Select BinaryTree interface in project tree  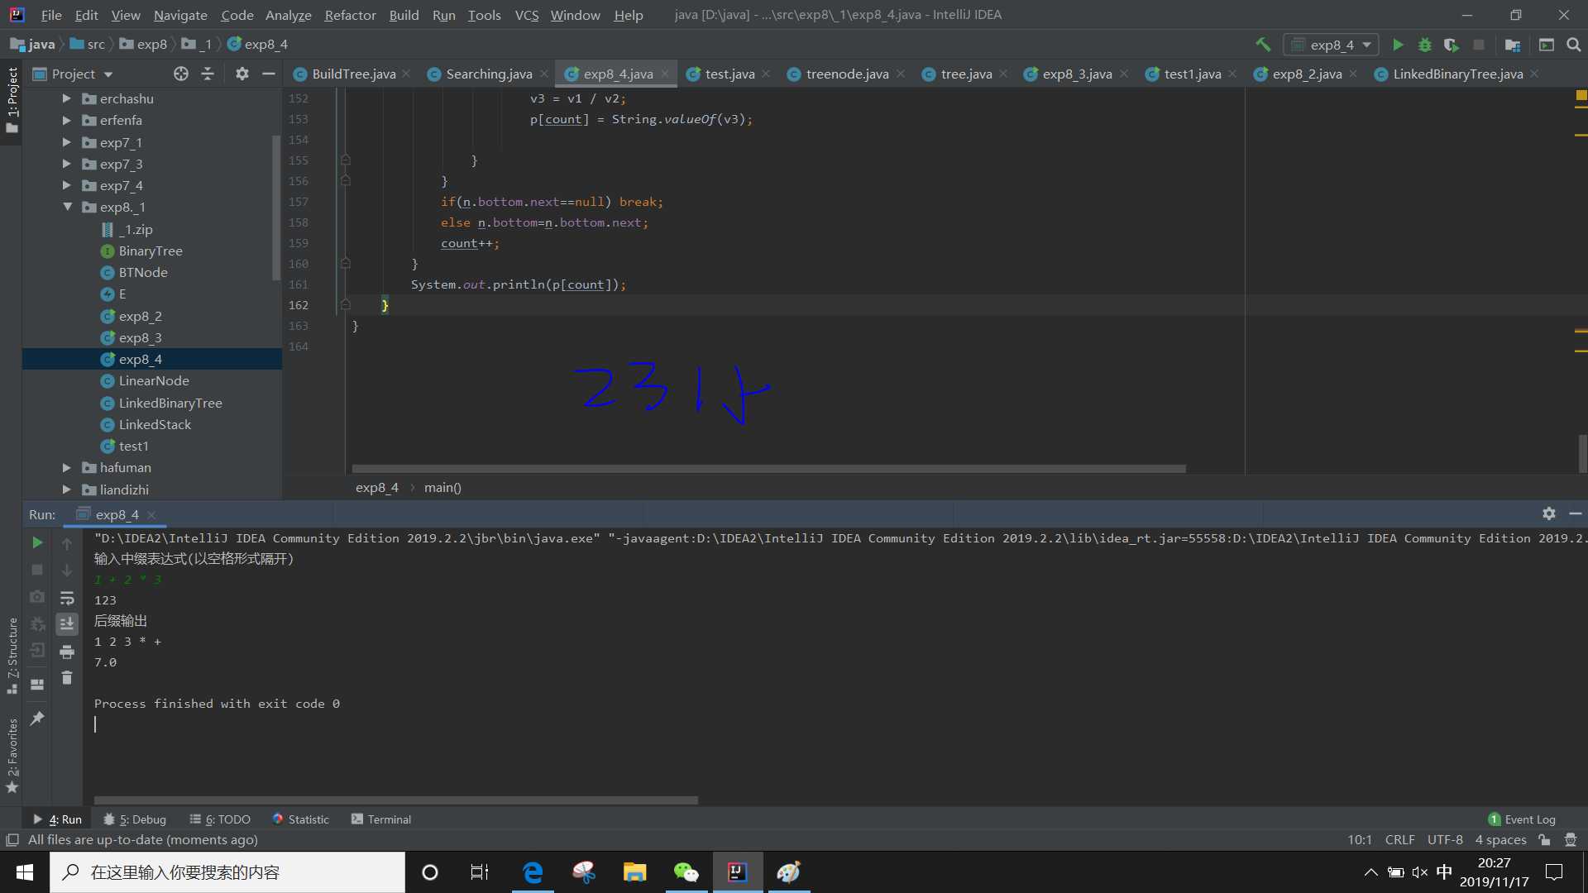coord(151,251)
